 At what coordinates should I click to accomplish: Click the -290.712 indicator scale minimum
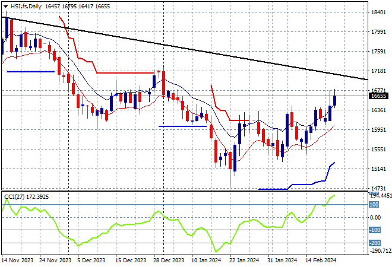coord(381,250)
